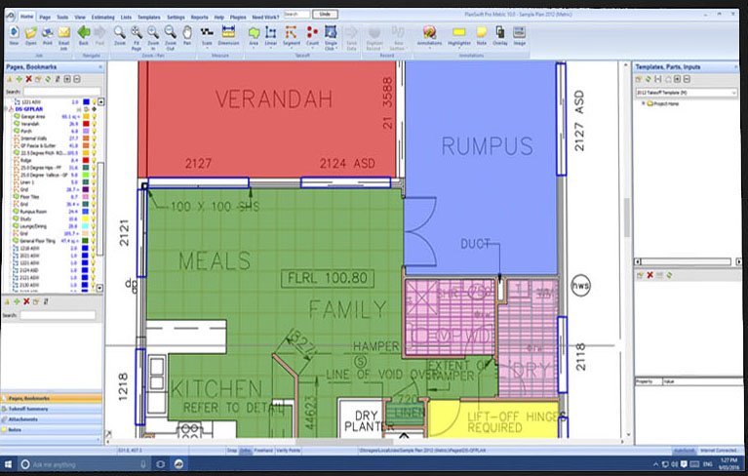The height and width of the screenshot is (476, 748).
Task: Click green add icon in Pages panel toolbar
Action: [20, 79]
